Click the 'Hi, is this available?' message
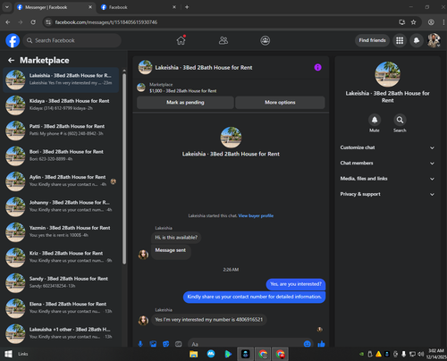Screen dimensions: 447x361 (x=176, y=238)
